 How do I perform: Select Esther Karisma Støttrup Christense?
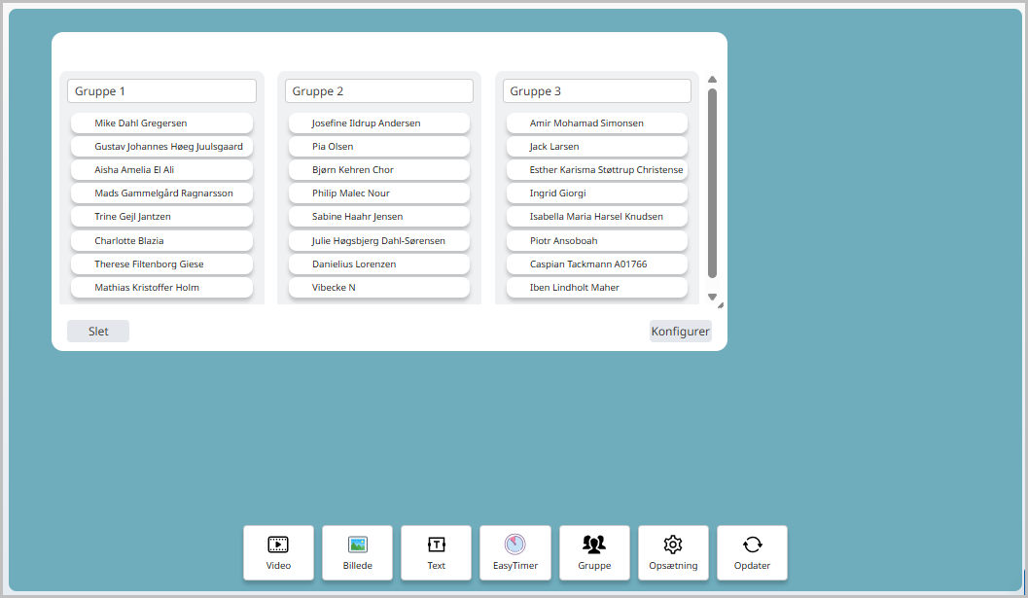pos(597,170)
